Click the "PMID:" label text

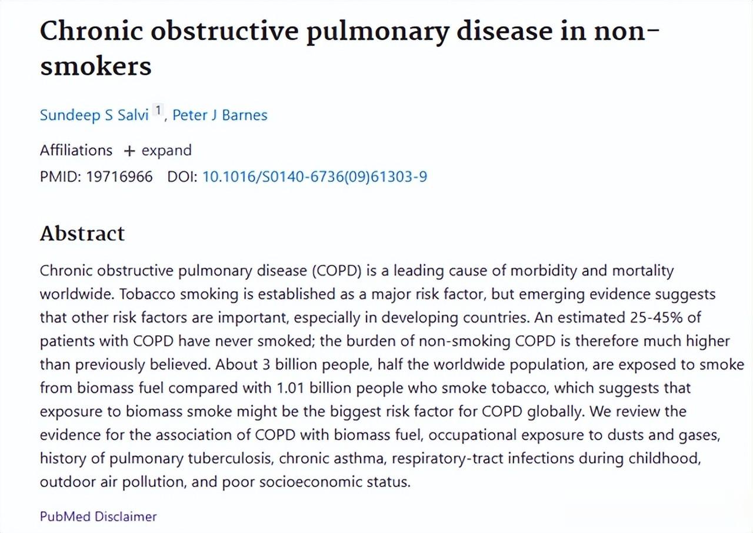(x=61, y=176)
